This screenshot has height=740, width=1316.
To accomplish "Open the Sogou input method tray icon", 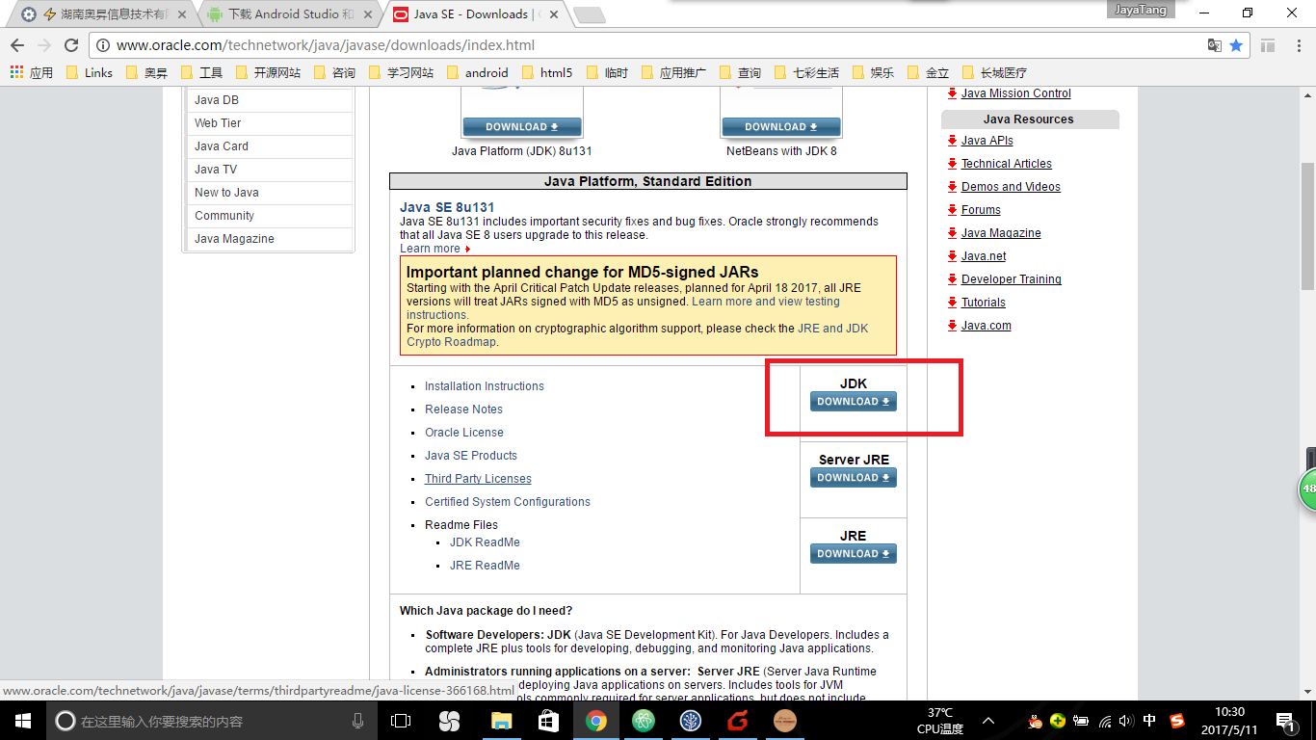I will (x=1176, y=721).
